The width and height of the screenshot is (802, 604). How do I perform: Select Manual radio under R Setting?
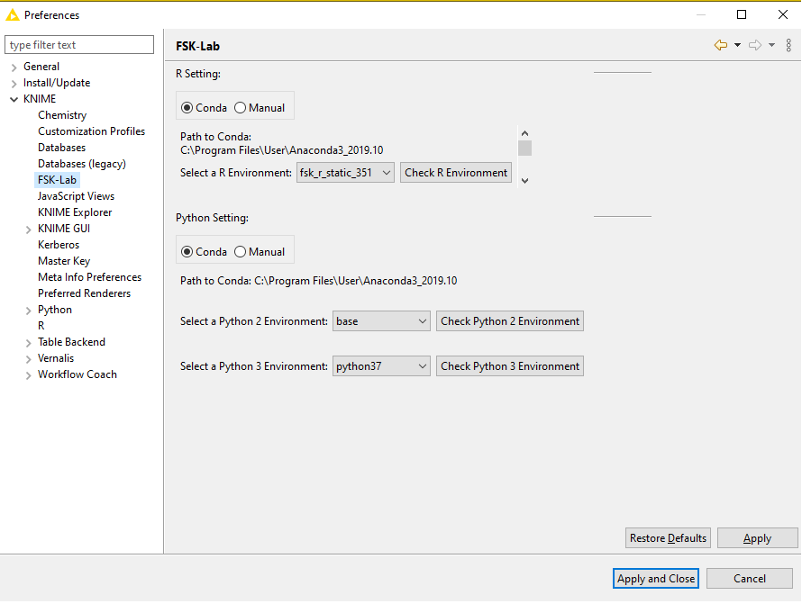(x=260, y=108)
